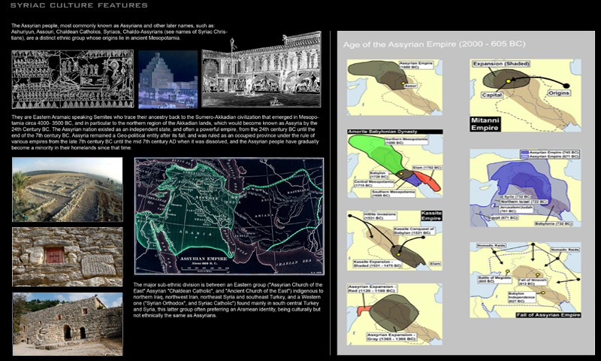Click the Babylonia (732 BC) label
The width and height of the screenshot is (601, 361).
[554, 223]
